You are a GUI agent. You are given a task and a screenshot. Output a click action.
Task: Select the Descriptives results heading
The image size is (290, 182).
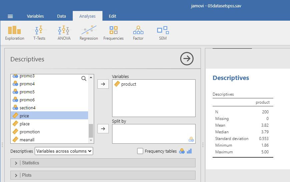tap(231, 78)
